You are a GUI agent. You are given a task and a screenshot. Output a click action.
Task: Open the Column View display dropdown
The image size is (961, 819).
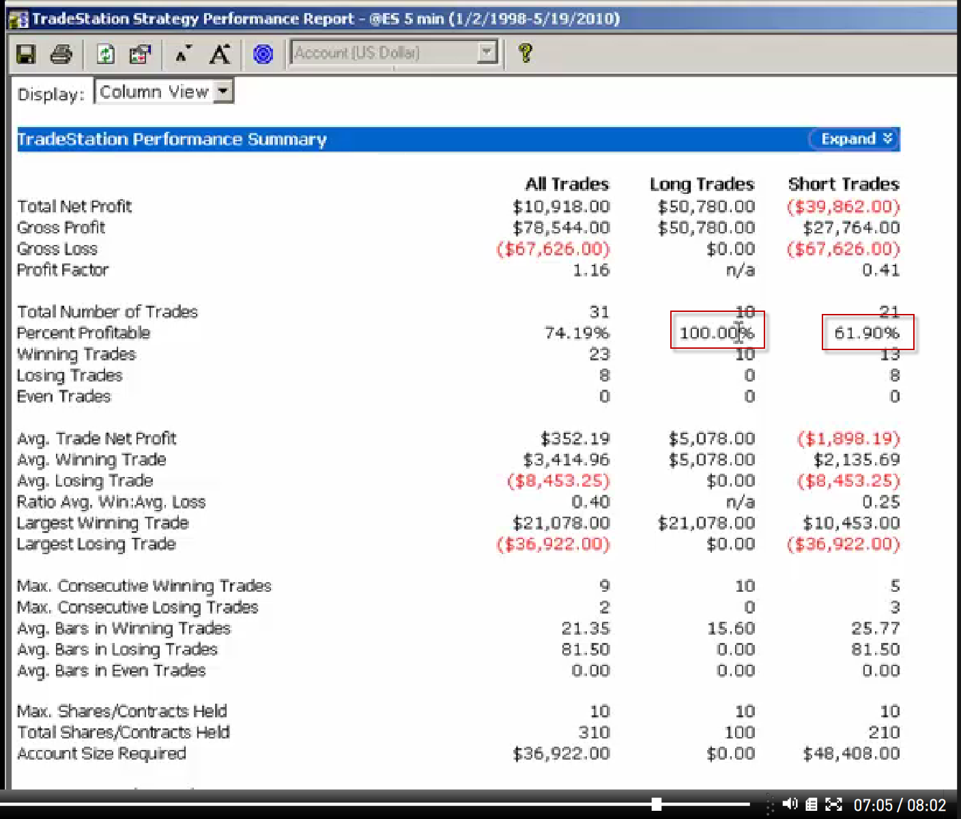click(x=164, y=91)
